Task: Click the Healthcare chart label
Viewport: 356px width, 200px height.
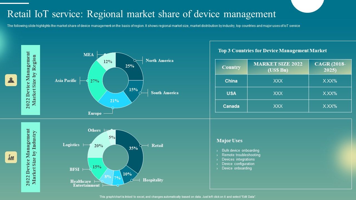Action: 81,181
